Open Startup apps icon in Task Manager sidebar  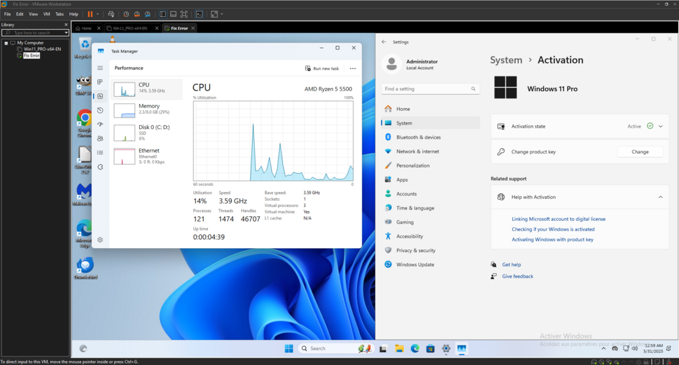[x=100, y=124]
